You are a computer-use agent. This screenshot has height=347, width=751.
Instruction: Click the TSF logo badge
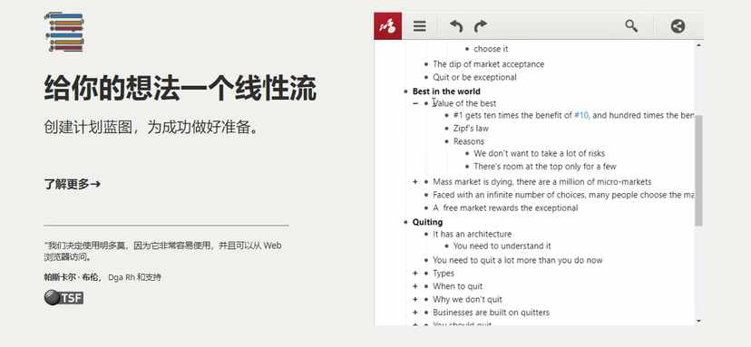coord(63,297)
